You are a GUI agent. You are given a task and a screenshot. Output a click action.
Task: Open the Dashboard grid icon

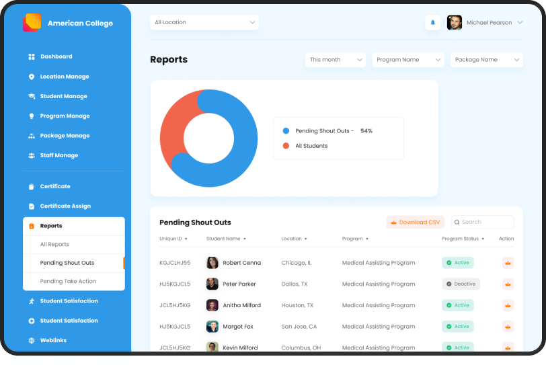(x=32, y=56)
